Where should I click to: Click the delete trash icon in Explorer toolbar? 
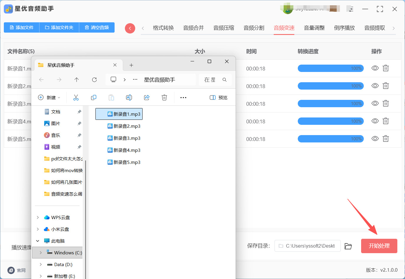click(x=164, y=98)
